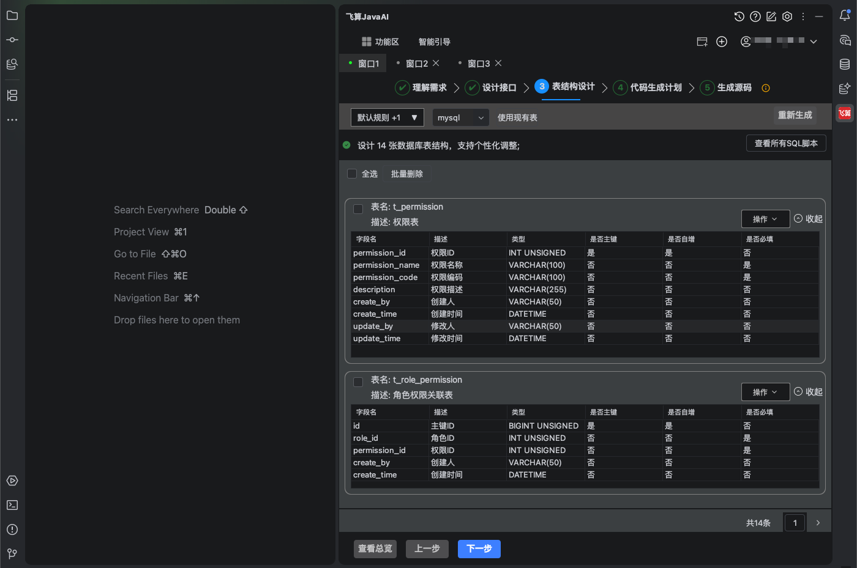This screenshot has height=568, width=857.
Task: Open the AI chat icon in right sidebar
Action: [845, 40]
